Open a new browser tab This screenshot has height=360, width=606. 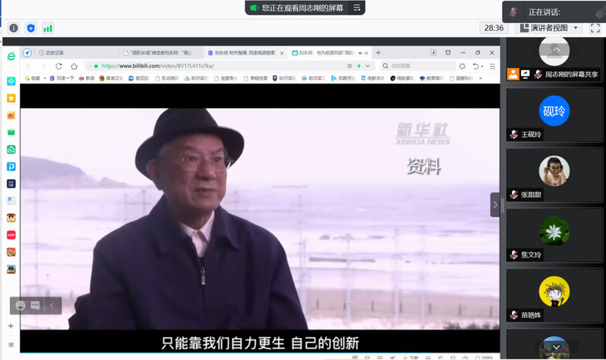pyautogui.click(x=378, y=52)
